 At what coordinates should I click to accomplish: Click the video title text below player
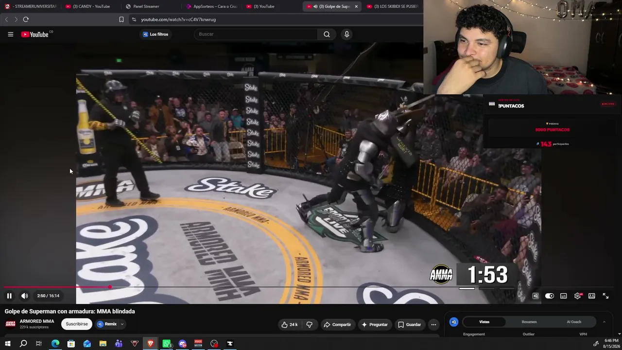[70, 311]
